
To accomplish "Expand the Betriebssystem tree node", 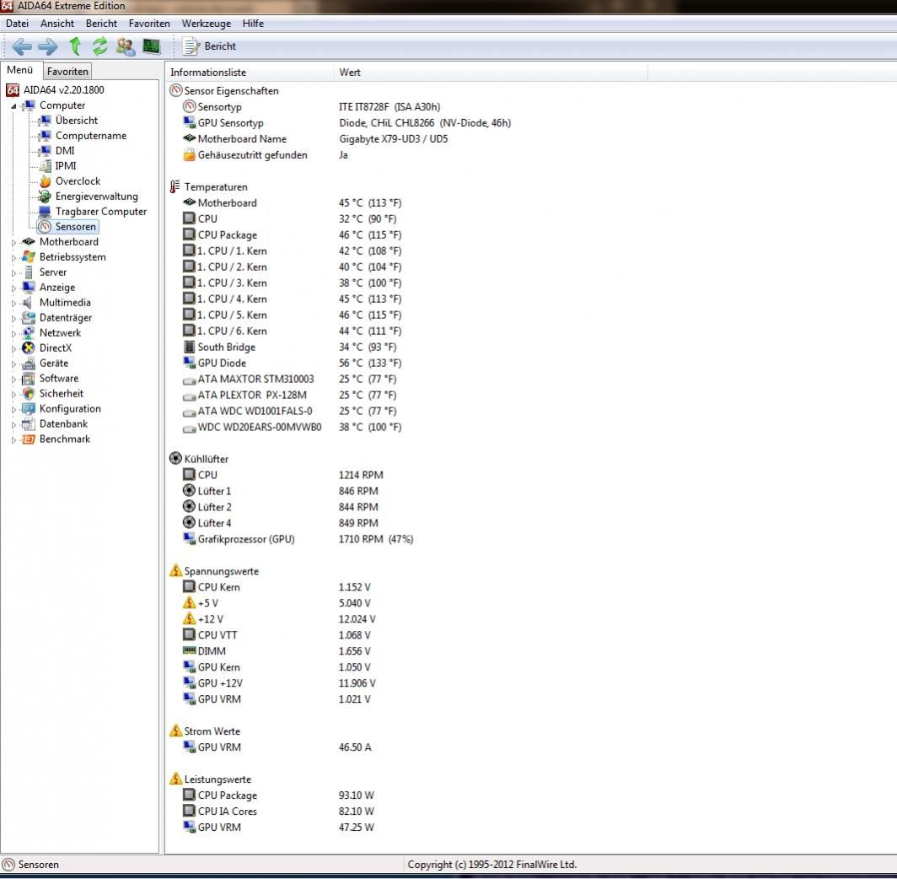I will point(13,257).
